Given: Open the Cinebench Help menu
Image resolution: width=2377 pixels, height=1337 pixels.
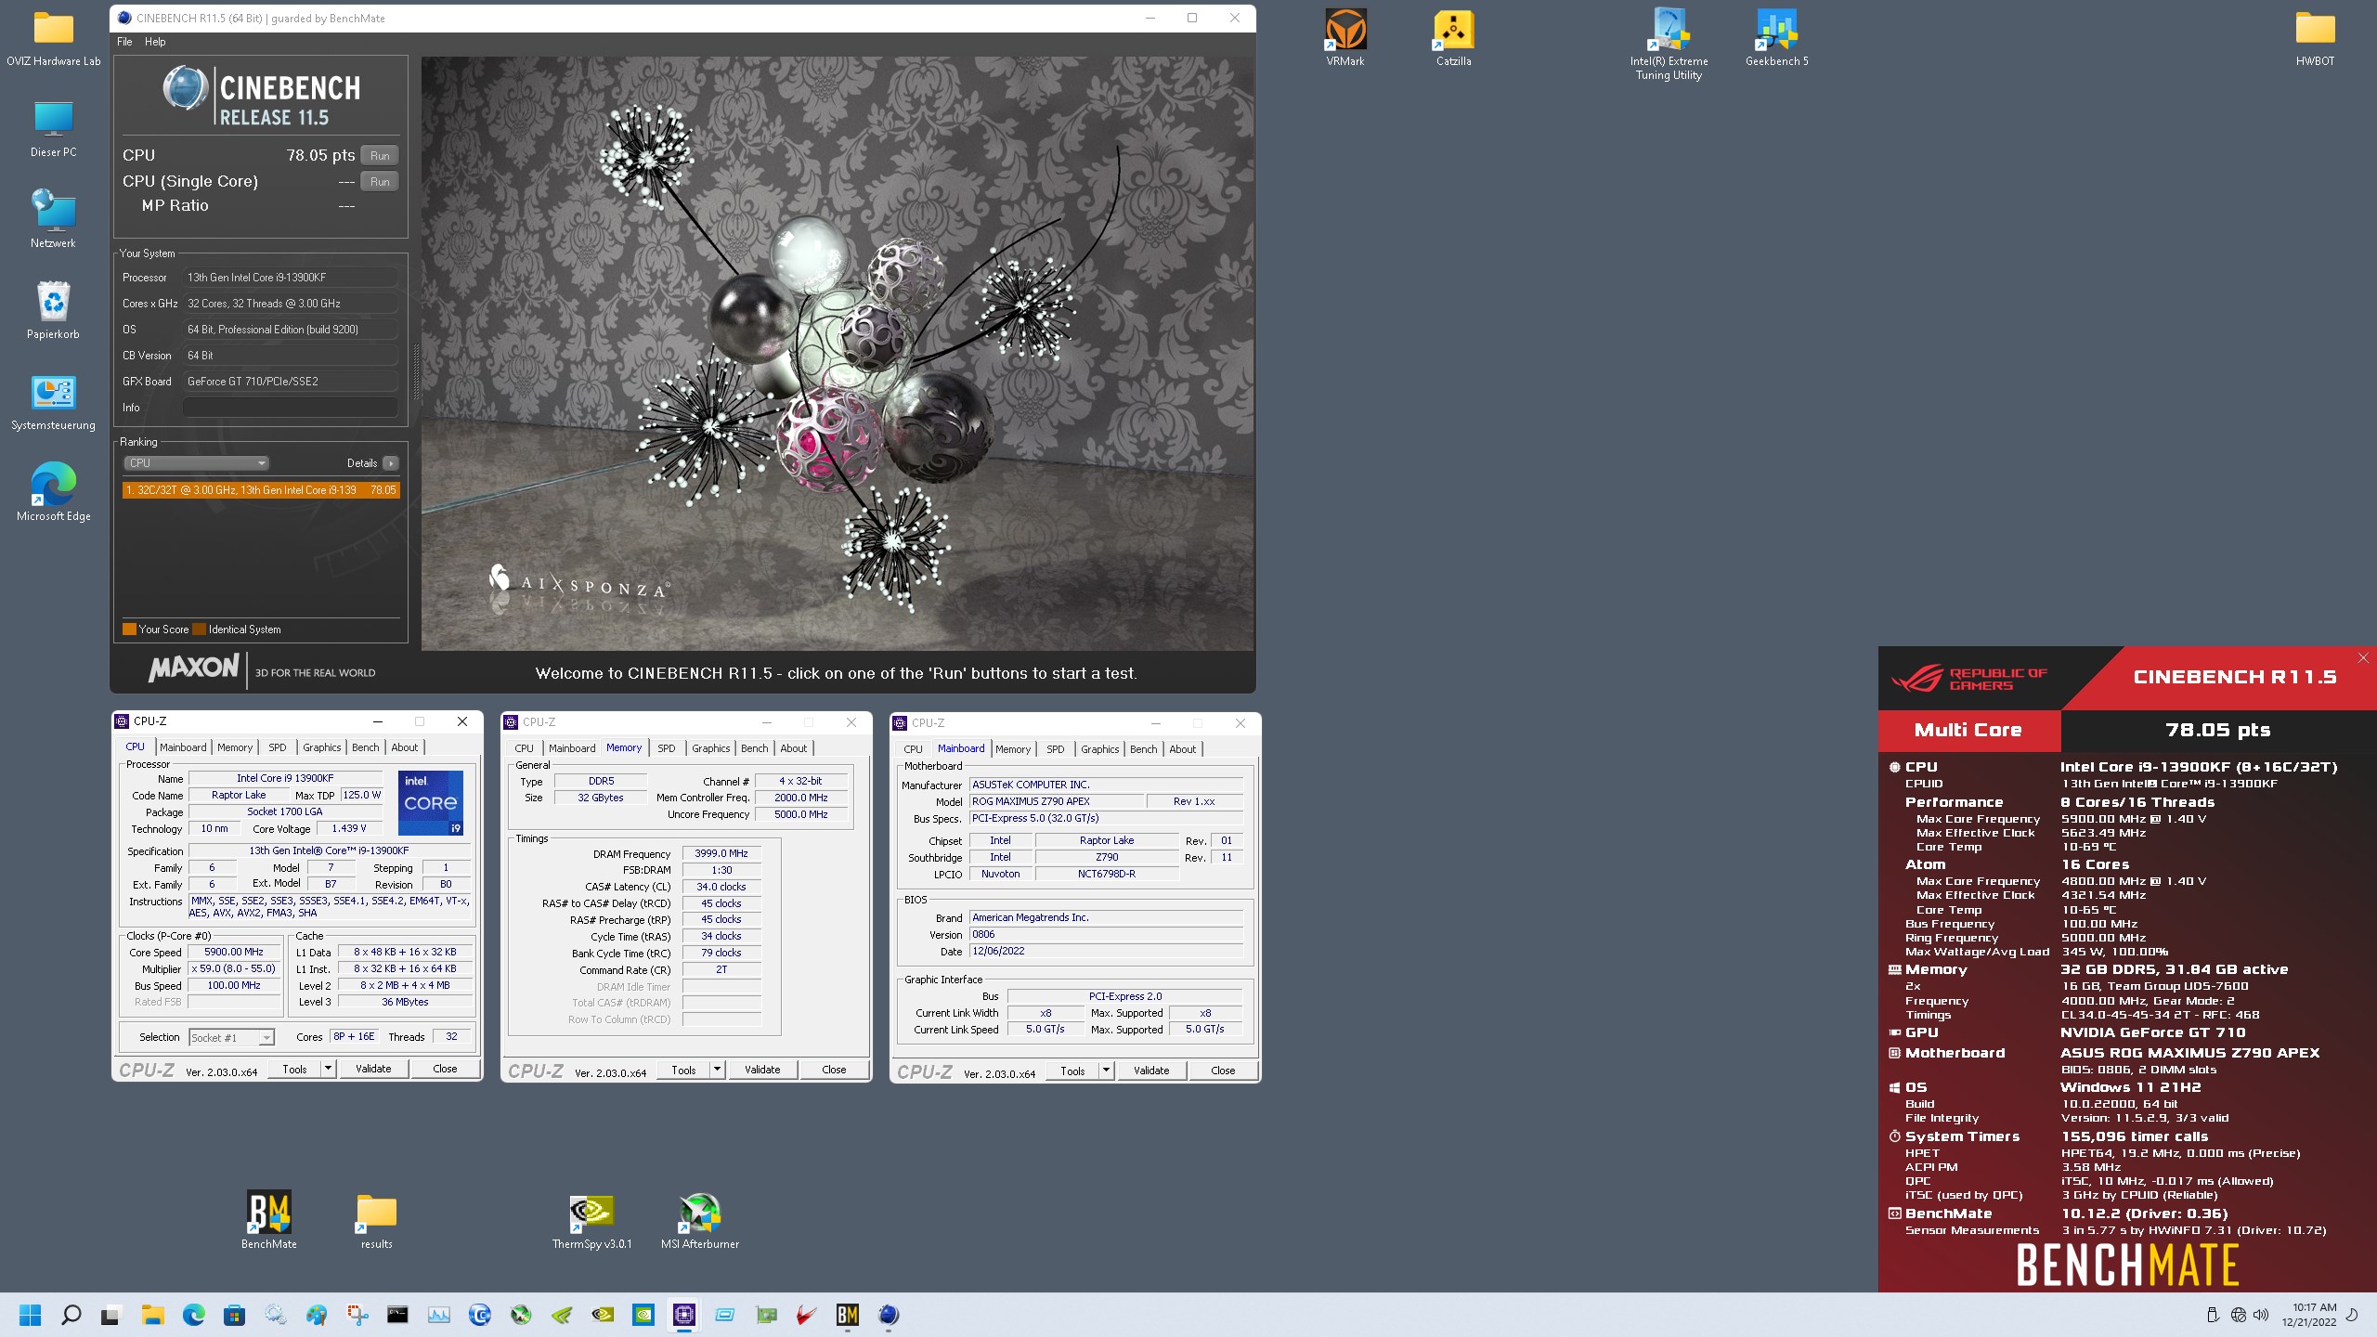Looking at the screenshot, I should pyautogui.click(x=155, y=42).
